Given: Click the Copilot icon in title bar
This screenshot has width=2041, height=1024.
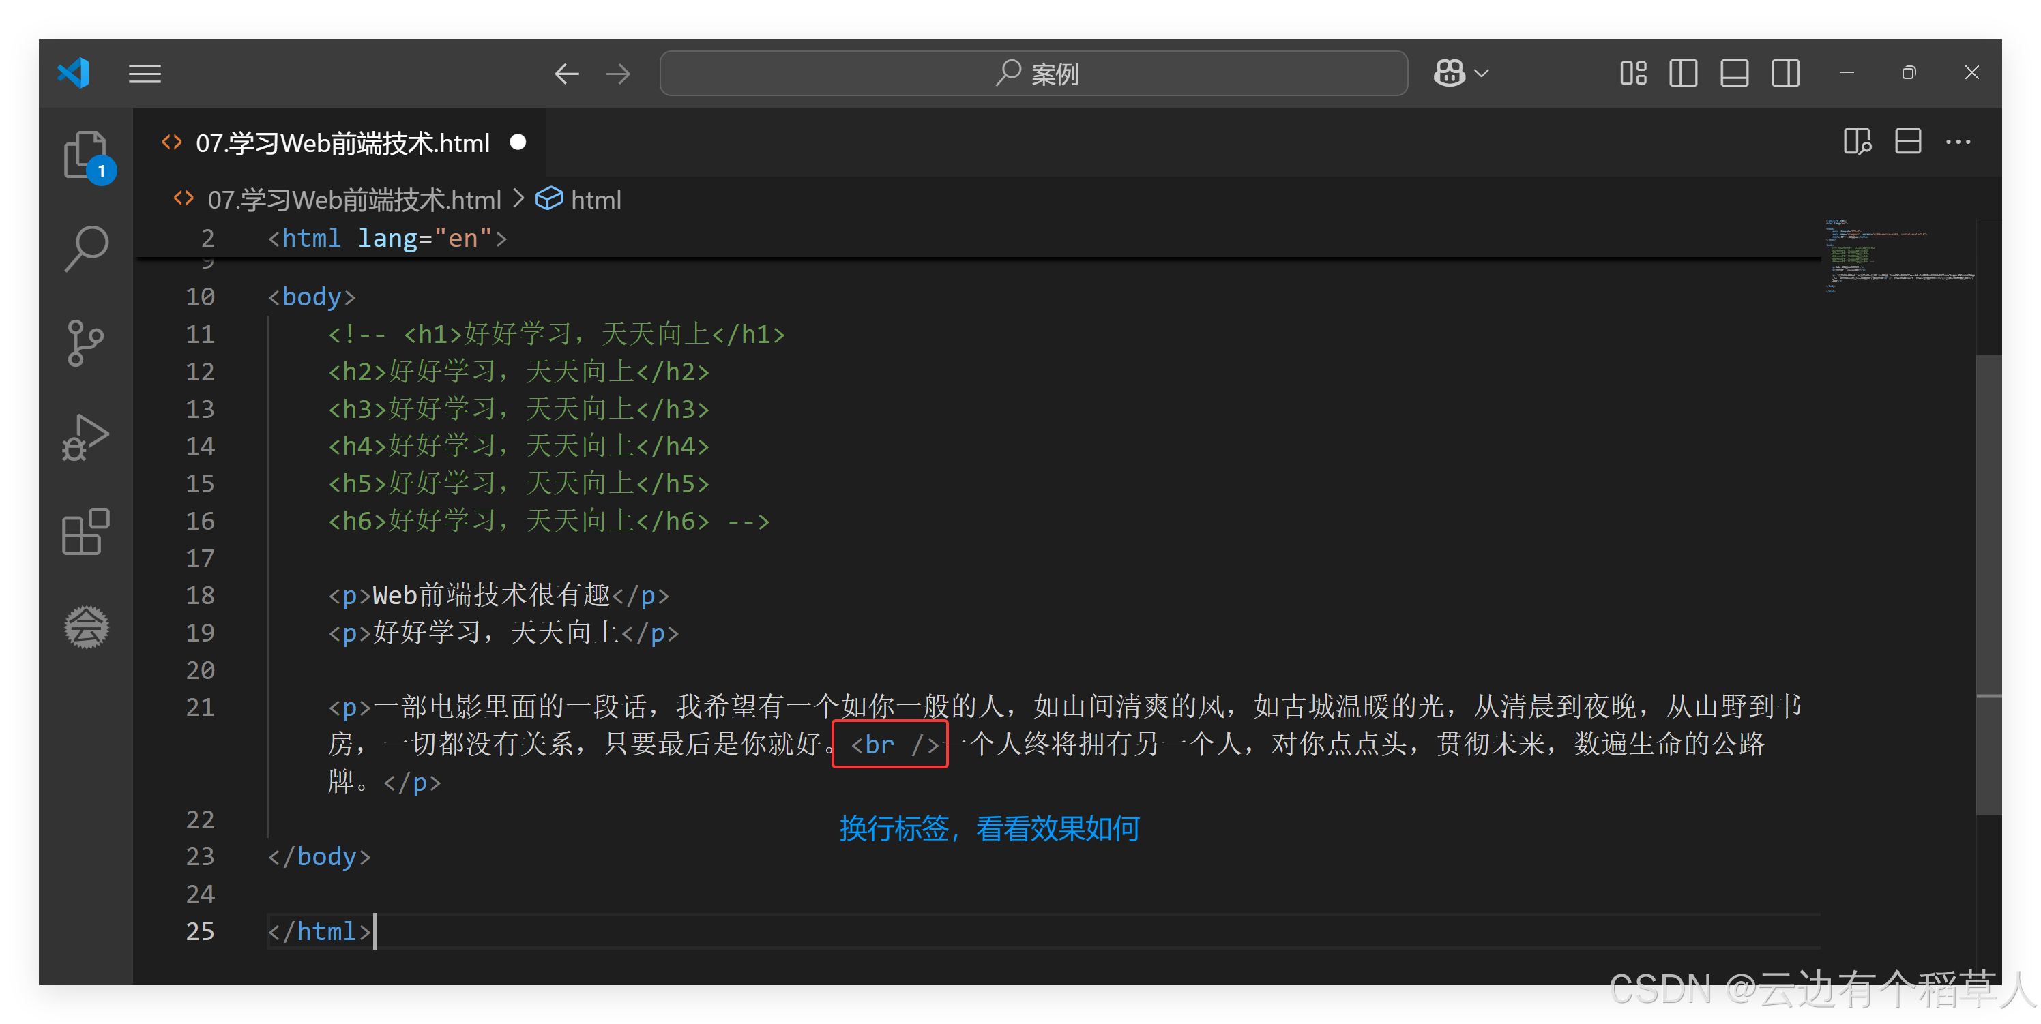Looking at the screenshot, I should pos(1449,73).
